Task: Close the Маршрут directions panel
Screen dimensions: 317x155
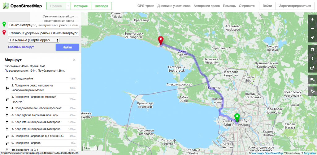Action: click(x=74, y=60)
